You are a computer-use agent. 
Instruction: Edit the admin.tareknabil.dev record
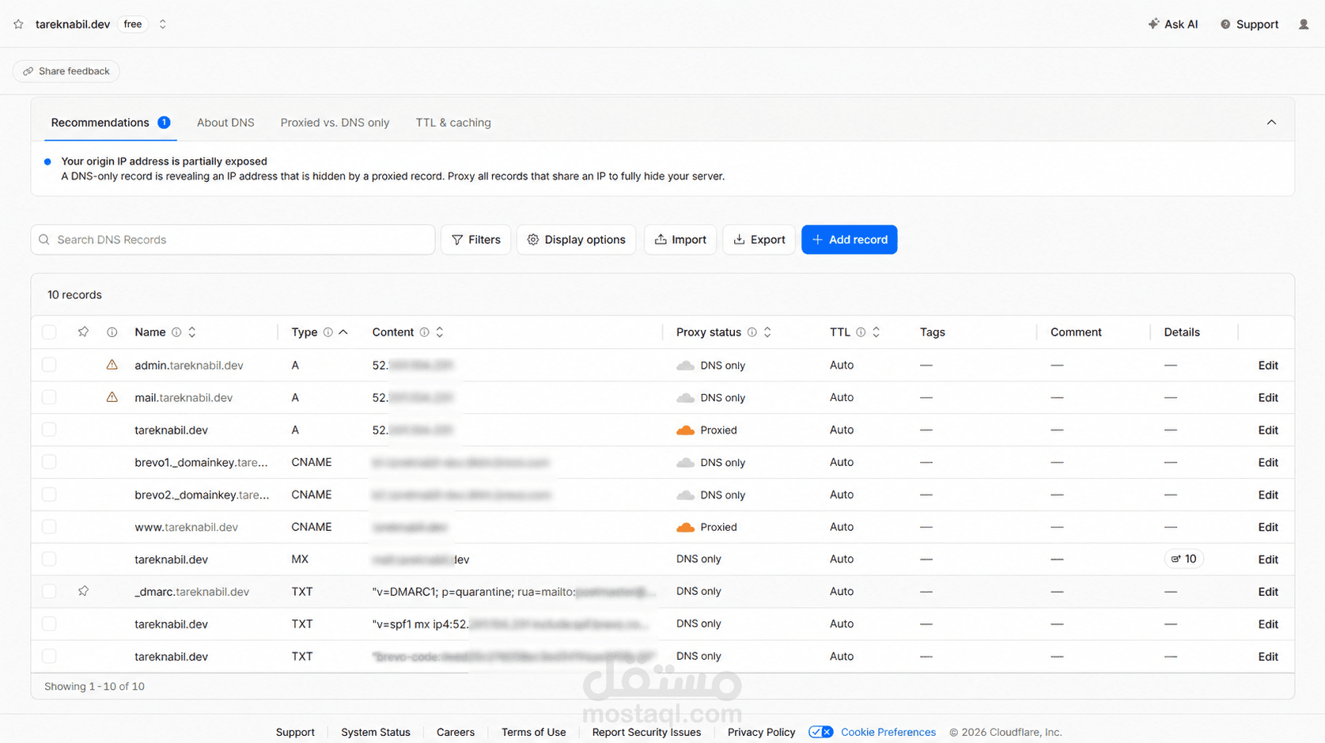coord(1268,366)
